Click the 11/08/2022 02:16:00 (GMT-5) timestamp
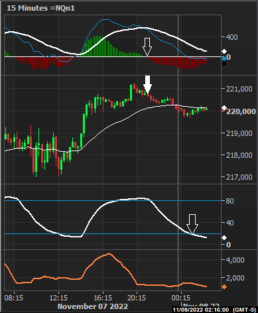Viewport: 258px width, 313px height. [x=214, y=310]
